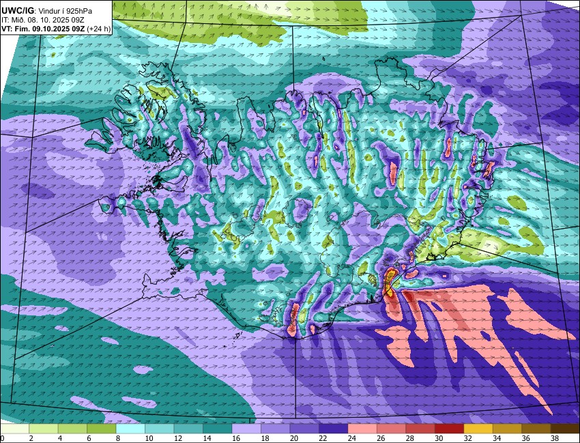Pick the olive green 6–8 legend swatch

(102, 429)
